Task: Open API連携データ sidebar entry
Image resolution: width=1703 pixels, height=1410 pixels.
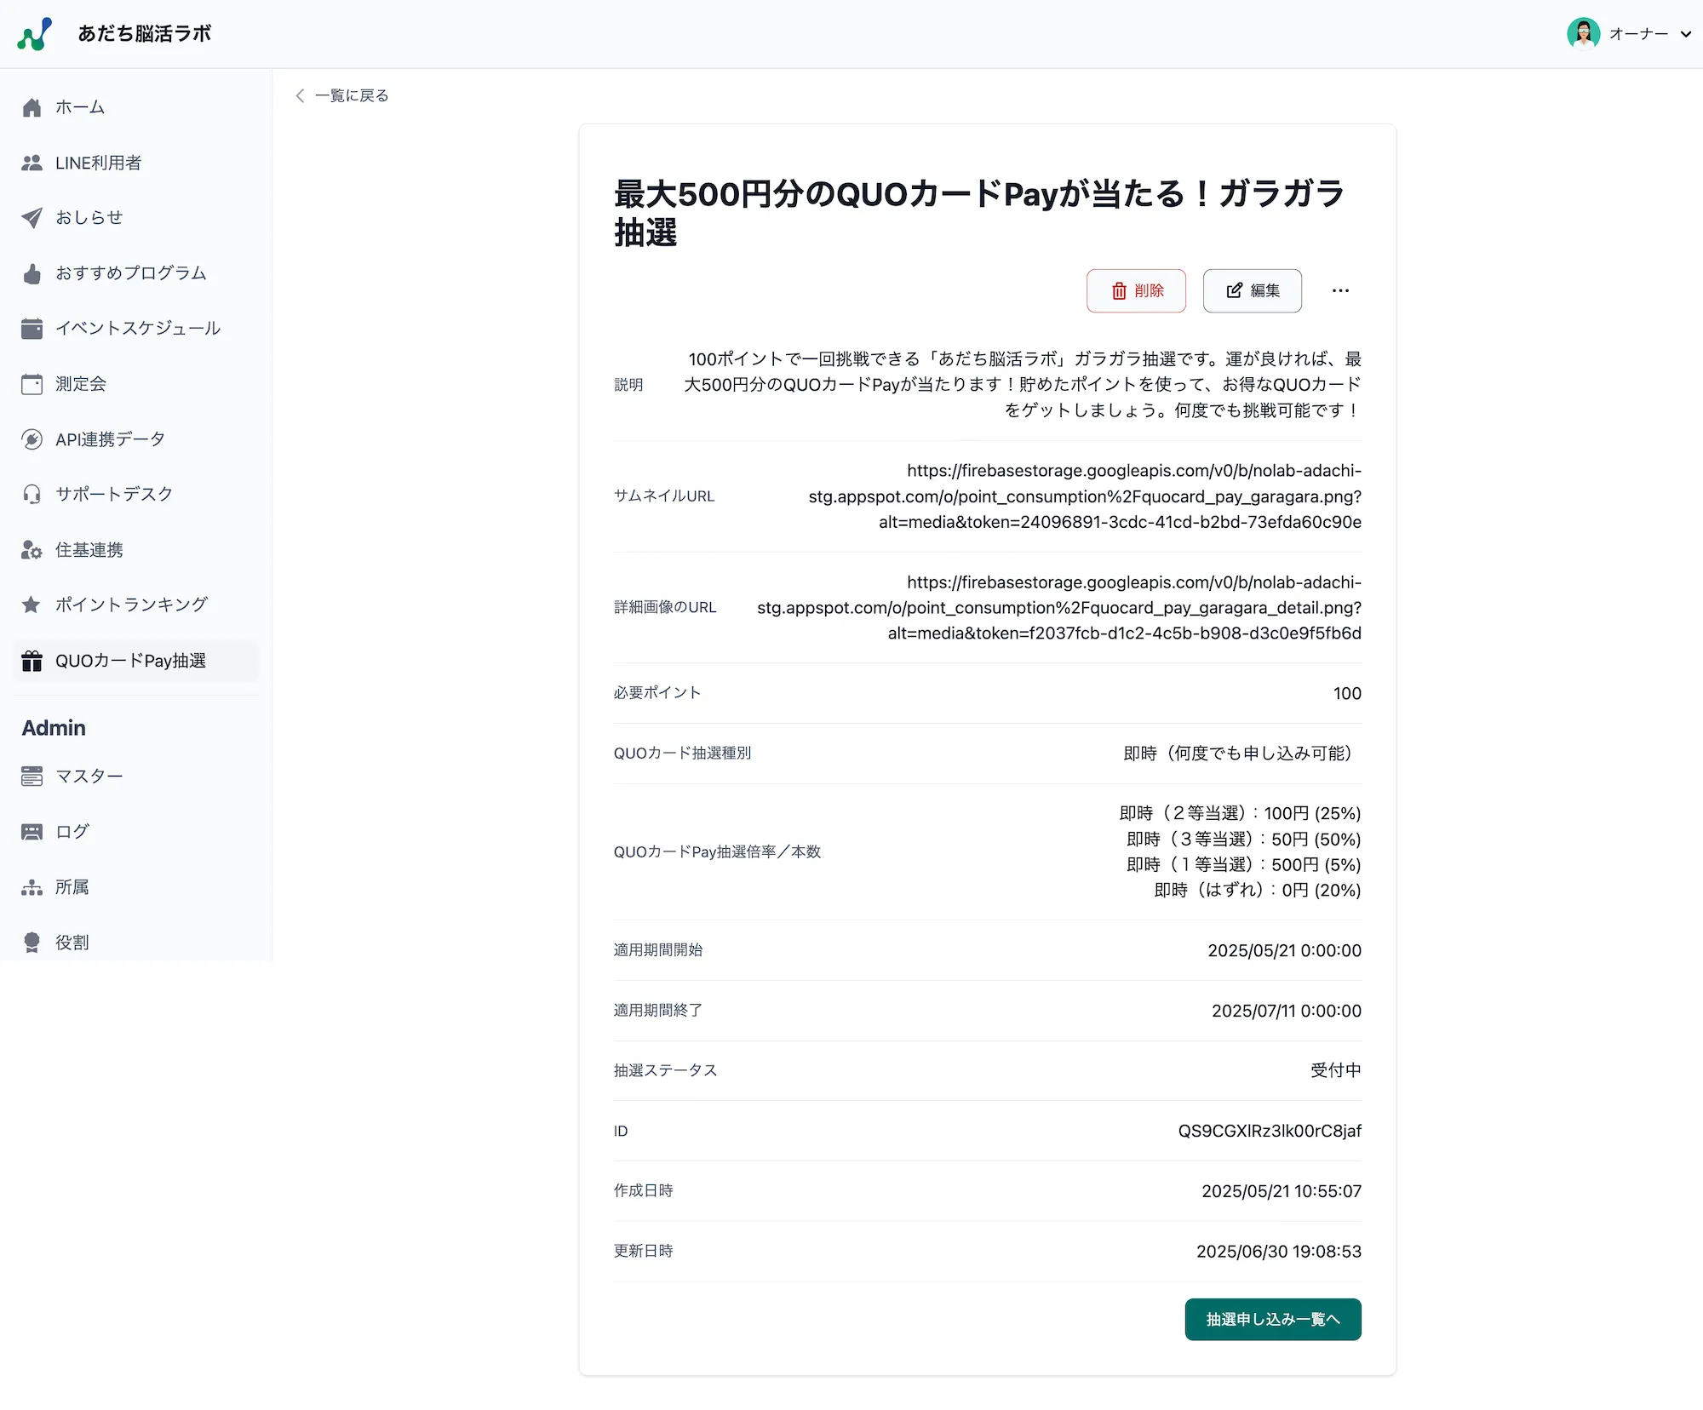Action: [x=110, y=439]
